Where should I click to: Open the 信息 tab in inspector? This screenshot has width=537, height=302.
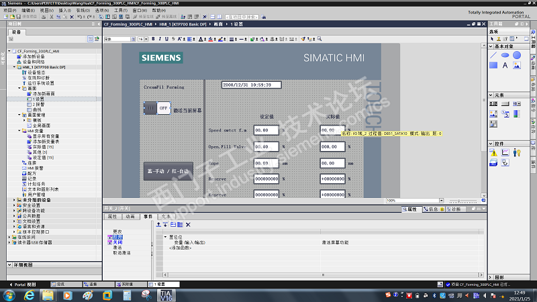[433, 209]
